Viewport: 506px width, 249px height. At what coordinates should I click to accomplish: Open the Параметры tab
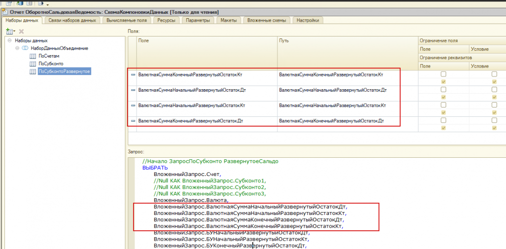[x=198, y=20]
